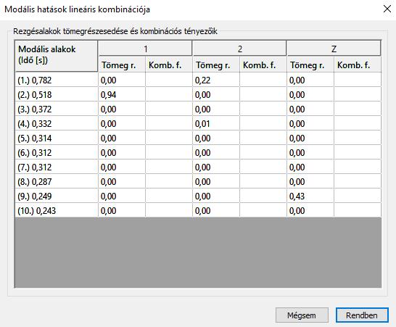
Task: Click Komb. f. cell for mode (7.) under 2
Action: coord(263,167)
